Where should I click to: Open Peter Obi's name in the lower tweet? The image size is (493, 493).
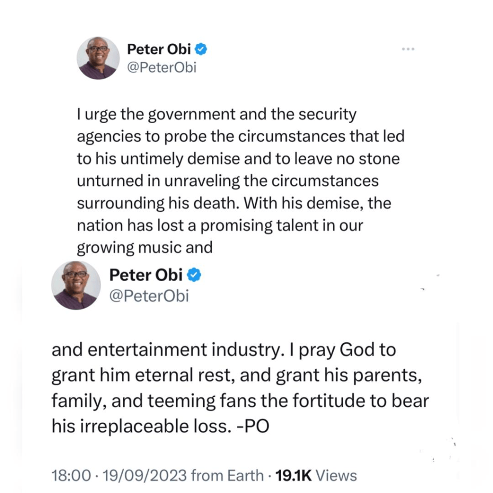tap(146, 275)
